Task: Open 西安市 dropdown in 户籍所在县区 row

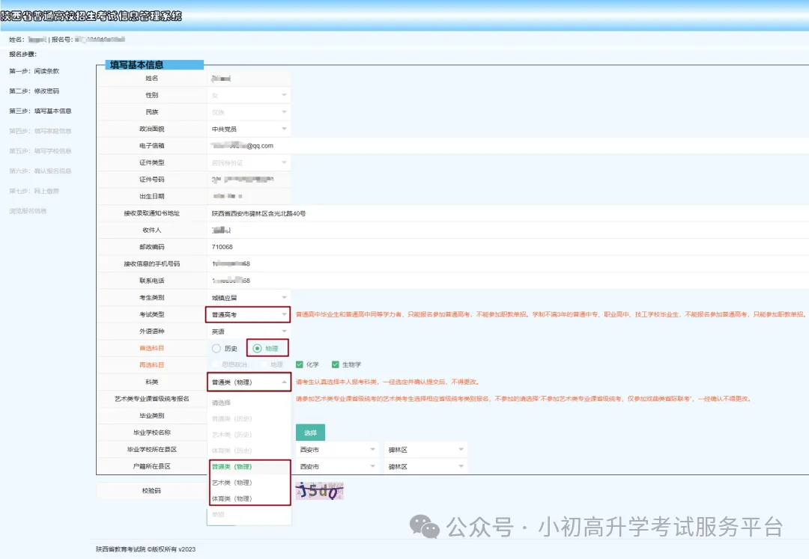Action: point(337,467)
